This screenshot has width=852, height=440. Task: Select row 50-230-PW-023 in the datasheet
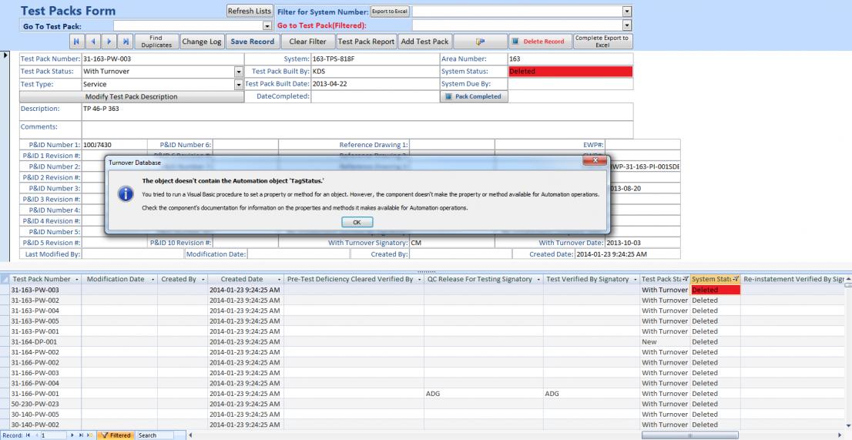[x=5, y=404]
